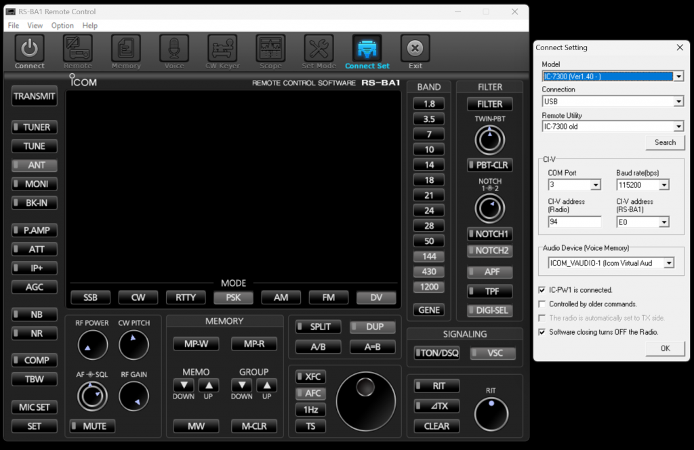Uncheck IC-PW1 is connected checkbox
Viewport: 694px width, 450px height.
(542, 290)
